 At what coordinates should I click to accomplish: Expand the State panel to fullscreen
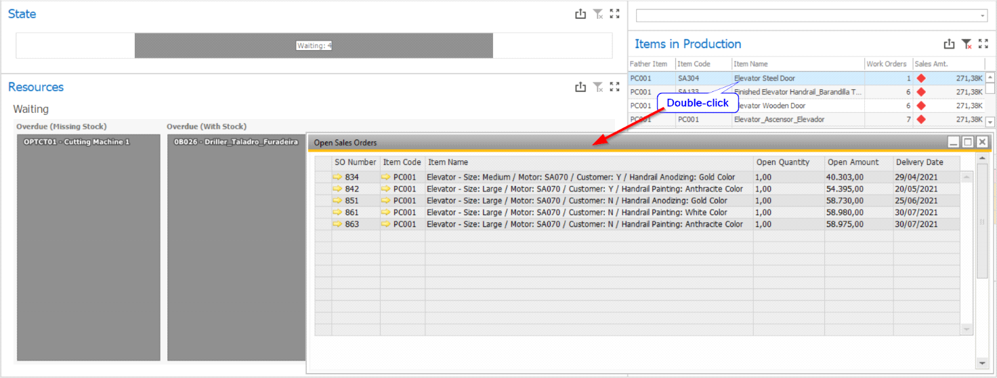point(614,14)
